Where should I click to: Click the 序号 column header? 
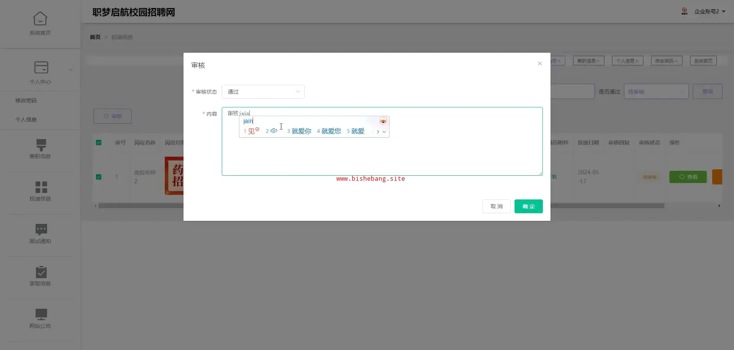tap(120, 143)
